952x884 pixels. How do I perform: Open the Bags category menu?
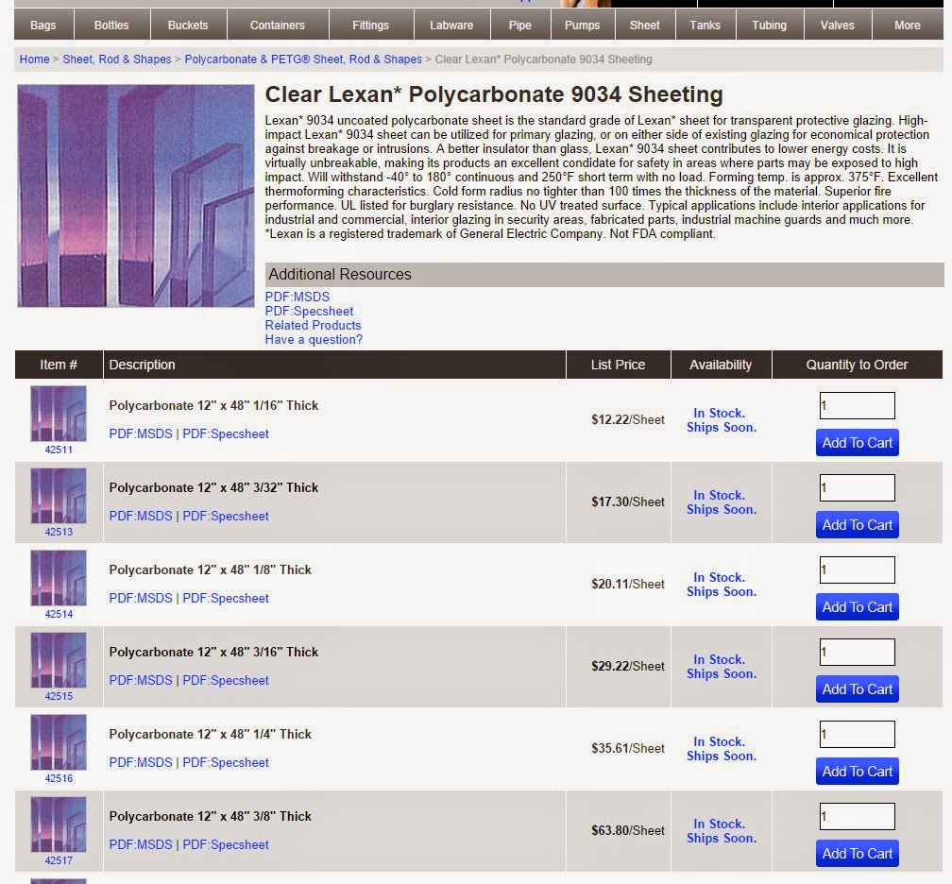point(43,25)
